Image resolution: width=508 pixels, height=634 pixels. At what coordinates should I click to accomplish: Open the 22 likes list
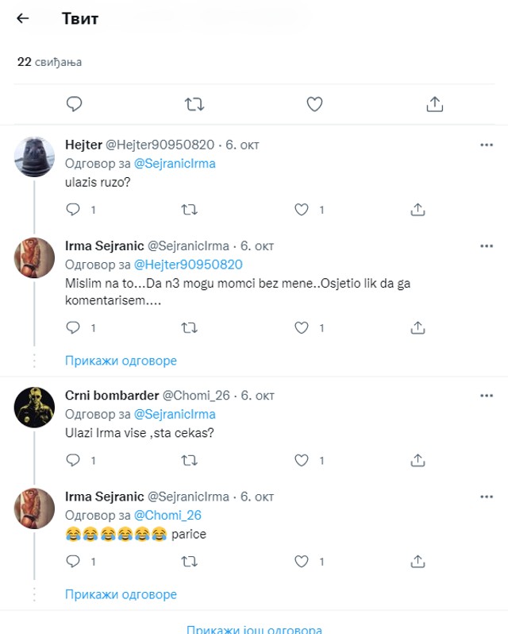click(49, 62)
